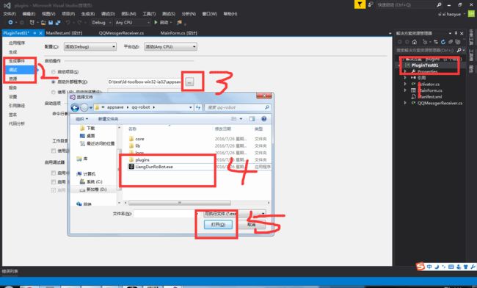Click the Solution Explorer search magnifier icon
Screen dimensions: 477x288
point(459,50)
